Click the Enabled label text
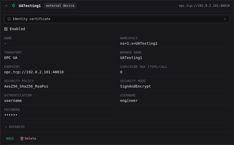Viewport: 234px width, 145px height. click(x=17, y=29)
